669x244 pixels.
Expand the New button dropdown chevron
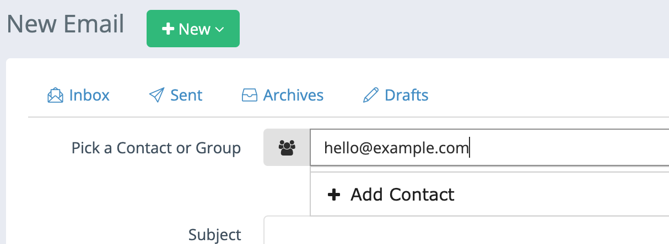click(219, 29)
